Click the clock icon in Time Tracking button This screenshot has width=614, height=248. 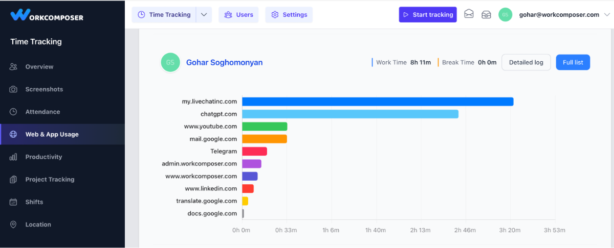141,15
